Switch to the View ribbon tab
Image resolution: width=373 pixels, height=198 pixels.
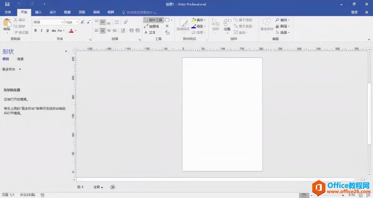111,12
